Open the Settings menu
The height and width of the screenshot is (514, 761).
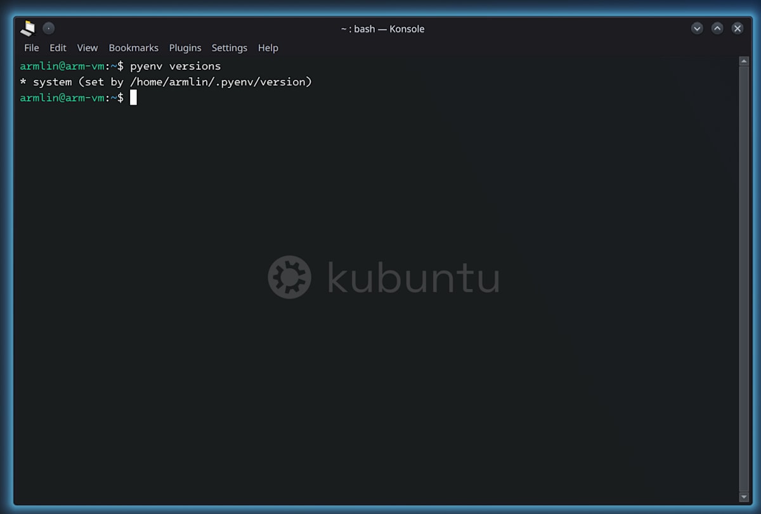coord(230,48)
